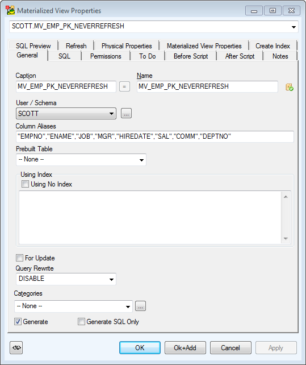Open the To Do tab

pyautogui.click(x=148, y=56)
